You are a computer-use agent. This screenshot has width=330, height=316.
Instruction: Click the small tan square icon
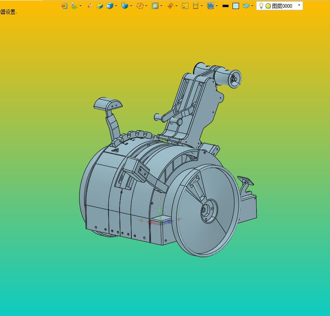(185, 6)
